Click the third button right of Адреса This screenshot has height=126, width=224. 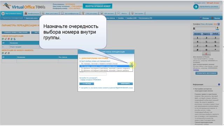(215, 34)
